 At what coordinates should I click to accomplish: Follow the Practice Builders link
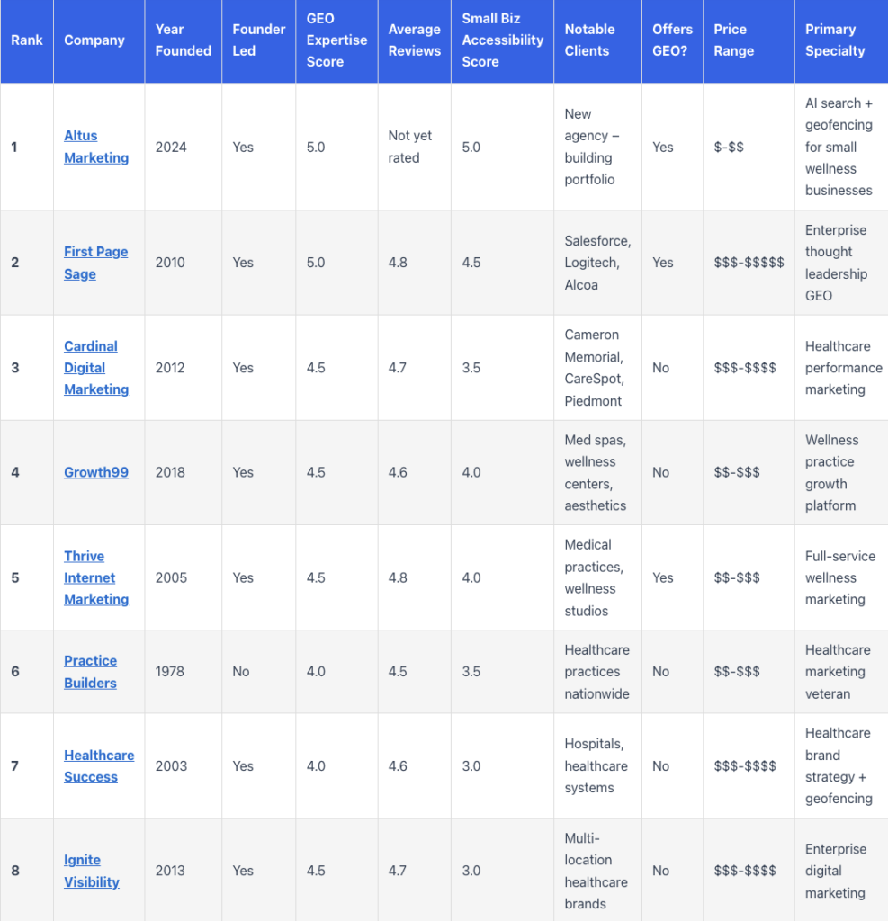[90, 672]
